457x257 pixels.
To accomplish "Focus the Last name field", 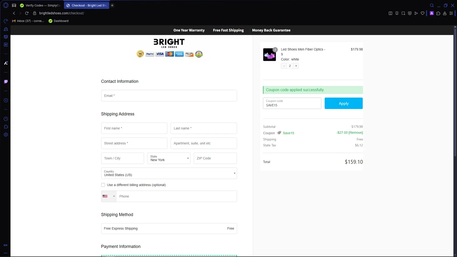I will click(204, 128).
